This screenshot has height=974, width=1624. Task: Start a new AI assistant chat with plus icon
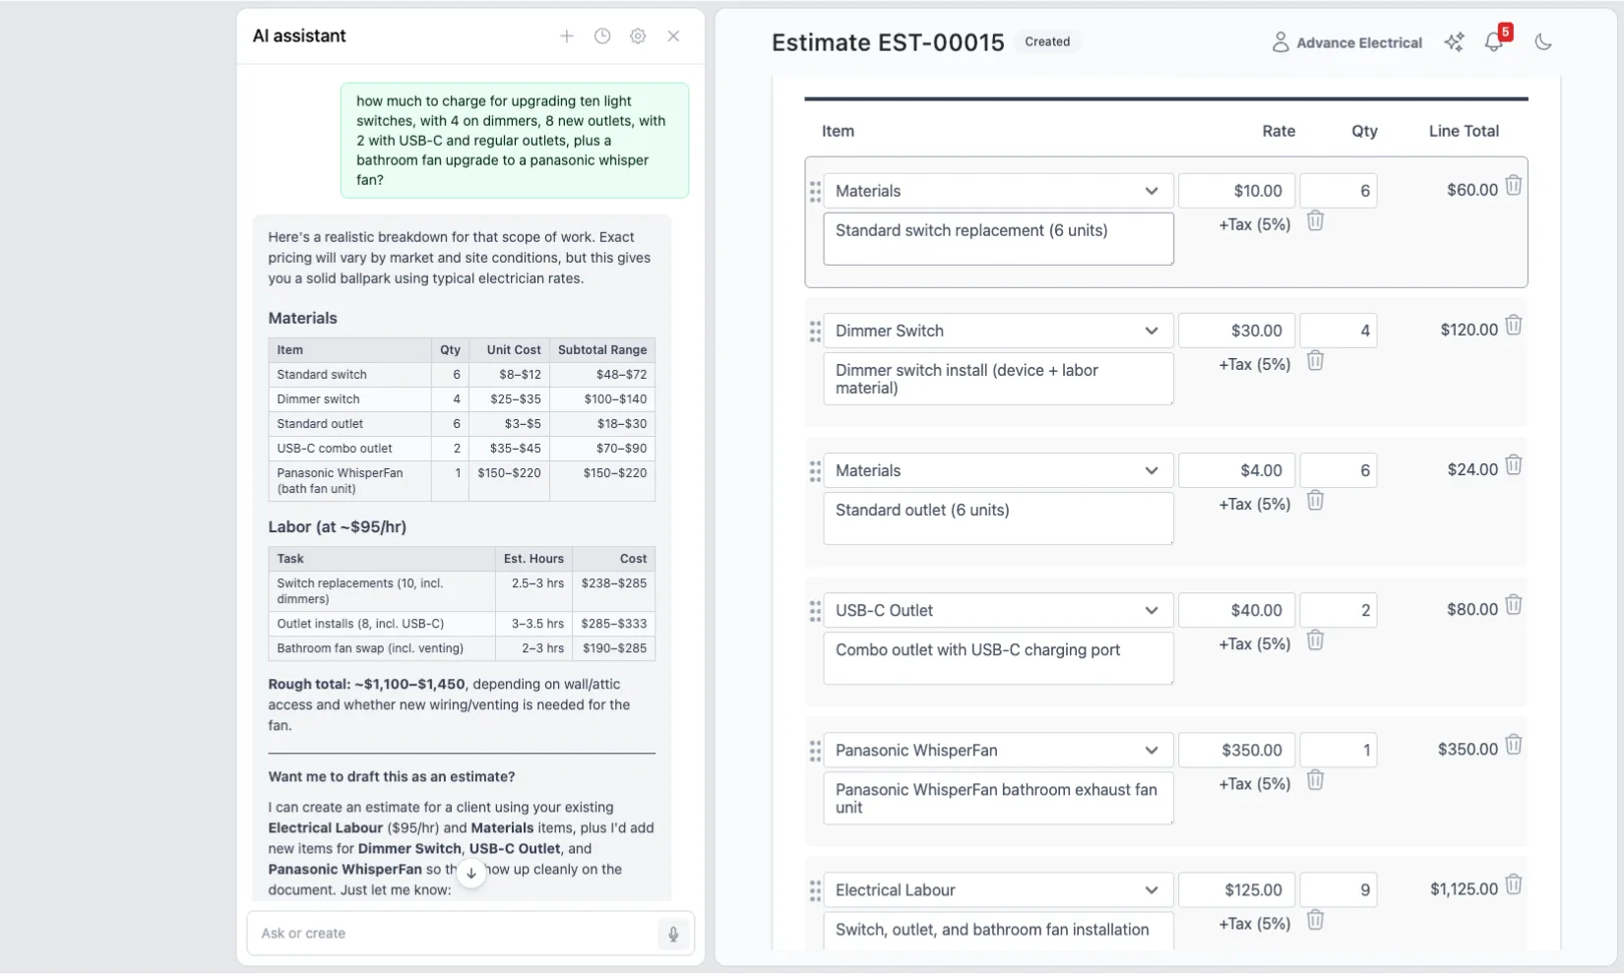[x=567, y=36]
